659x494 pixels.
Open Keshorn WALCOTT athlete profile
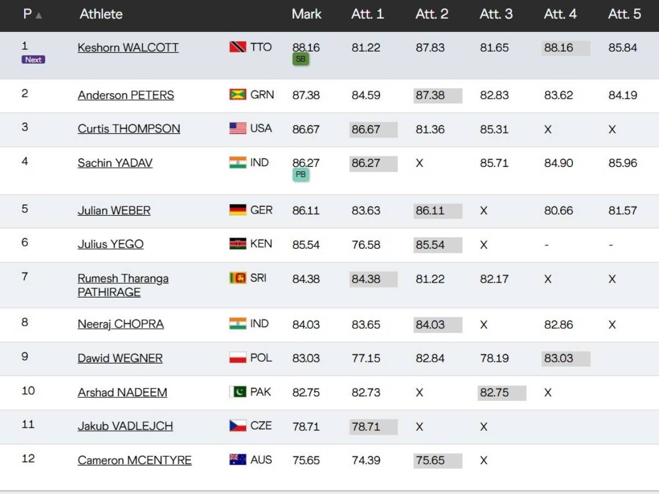coord(128,48)
